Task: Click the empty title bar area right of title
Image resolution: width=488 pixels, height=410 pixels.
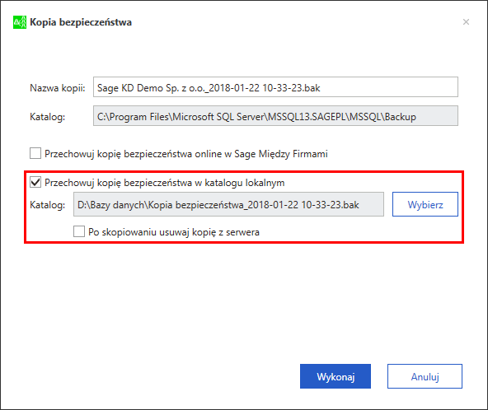Action: (x=296, y=22)
